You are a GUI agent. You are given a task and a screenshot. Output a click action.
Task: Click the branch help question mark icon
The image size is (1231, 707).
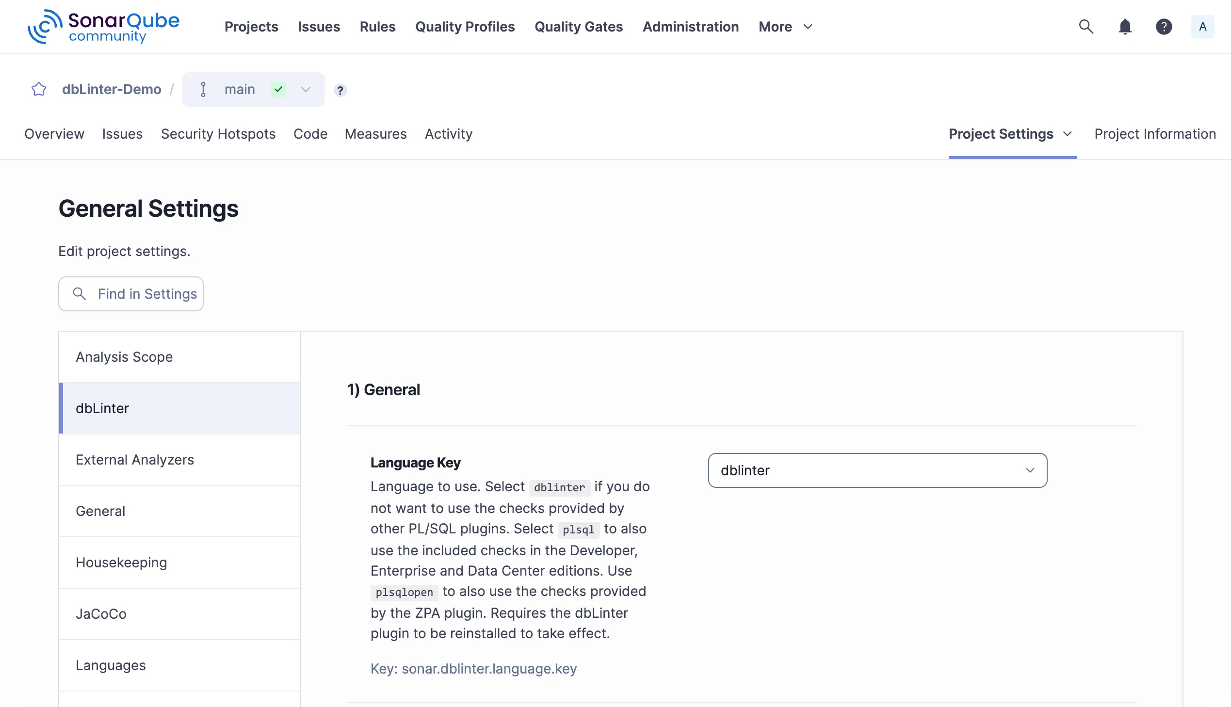point(340,90)
